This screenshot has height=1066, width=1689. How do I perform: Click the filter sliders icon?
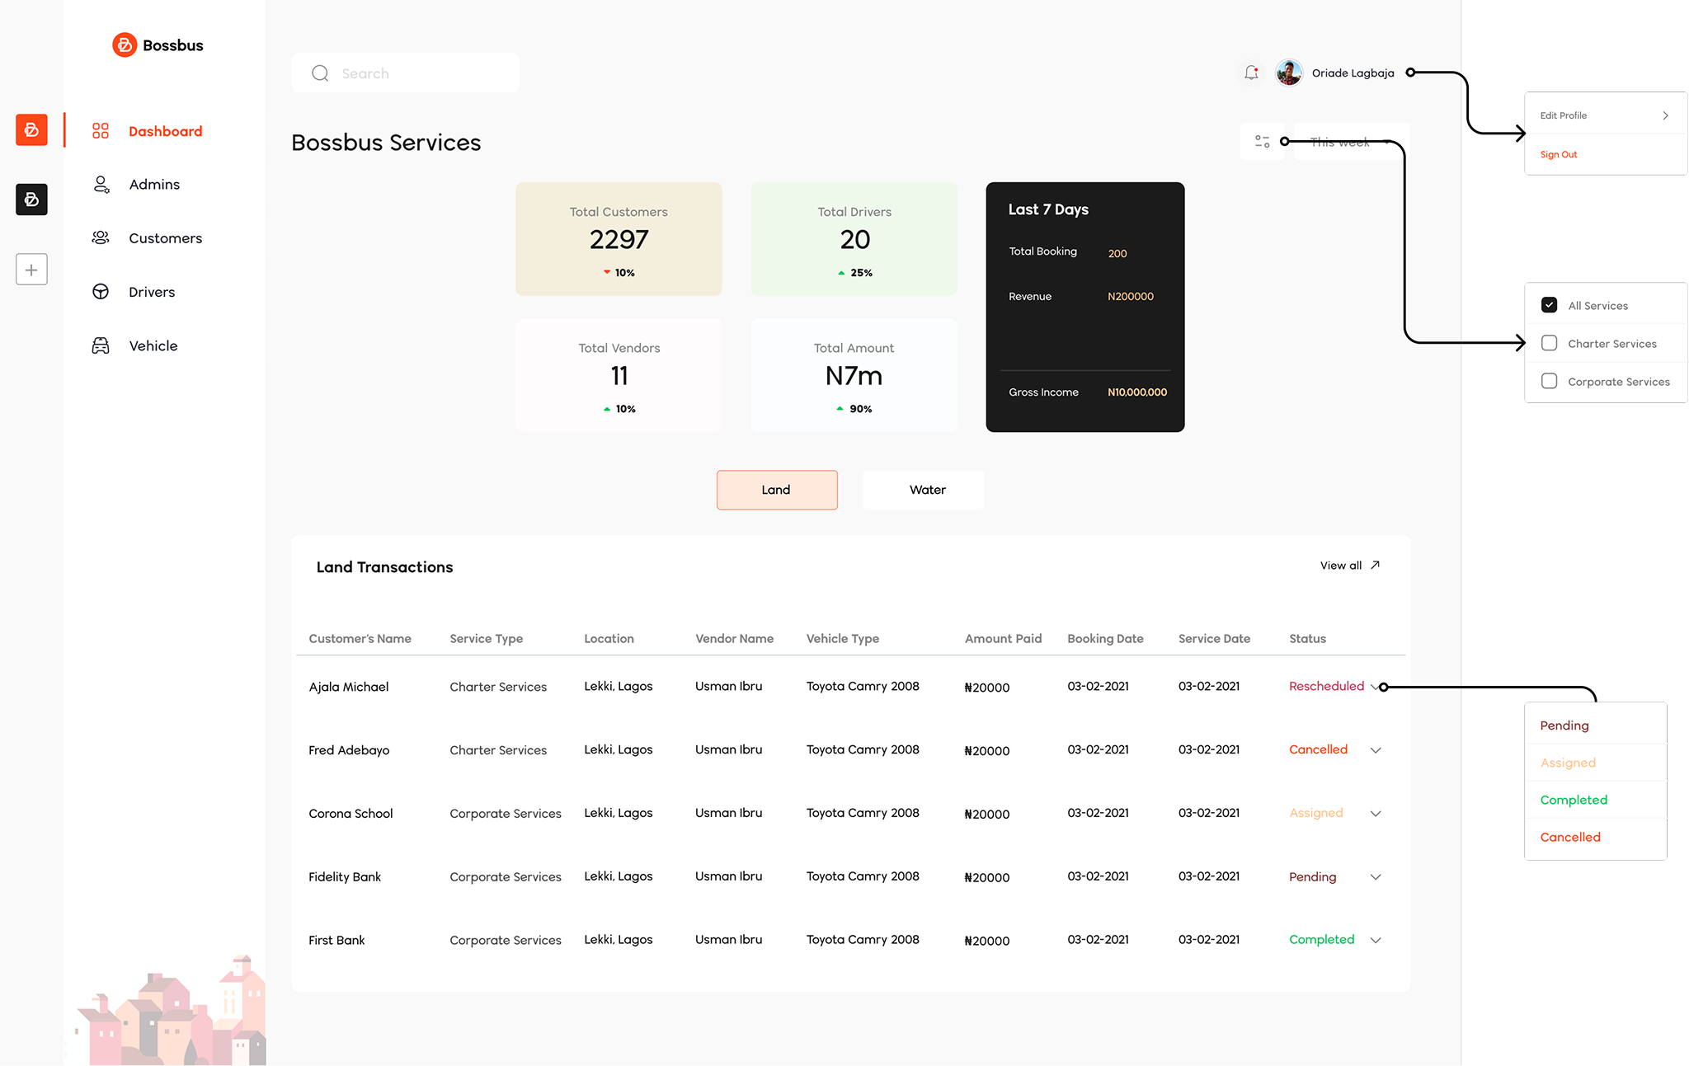tap(1262, 142)
